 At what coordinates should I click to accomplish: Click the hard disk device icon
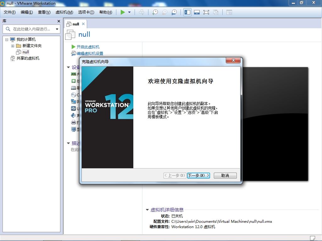click(74, 88)
